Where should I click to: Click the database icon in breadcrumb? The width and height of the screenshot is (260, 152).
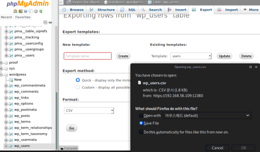106,2
